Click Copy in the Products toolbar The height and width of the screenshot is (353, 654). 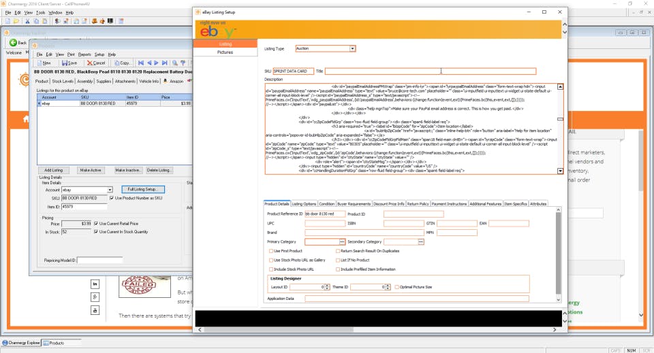[123, 63]
